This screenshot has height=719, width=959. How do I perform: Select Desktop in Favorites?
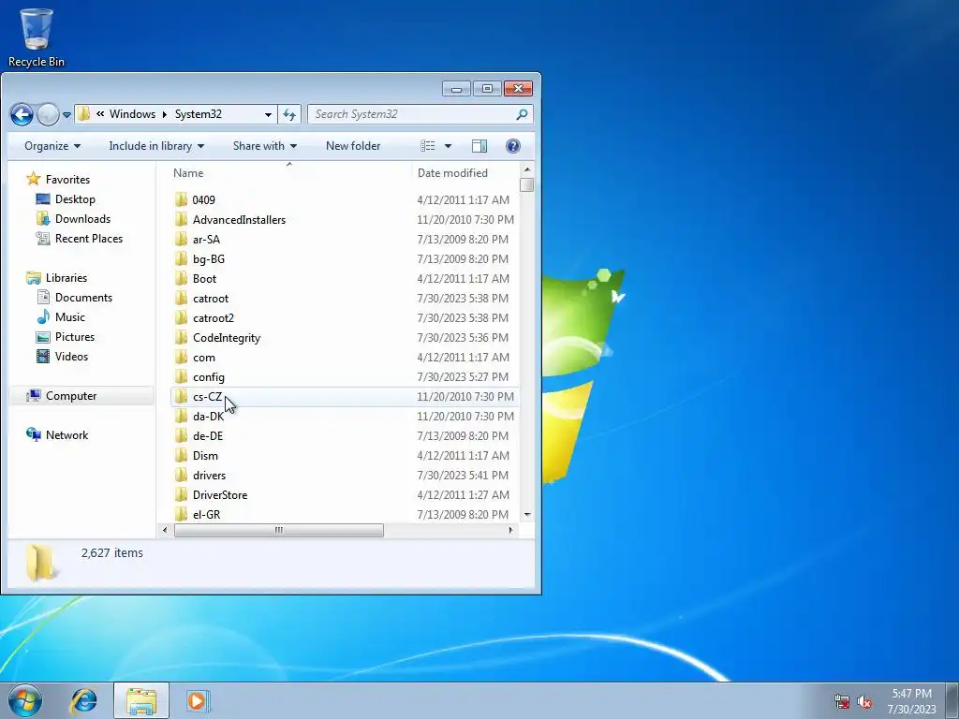pyautogui.click(x=75, y=198)
